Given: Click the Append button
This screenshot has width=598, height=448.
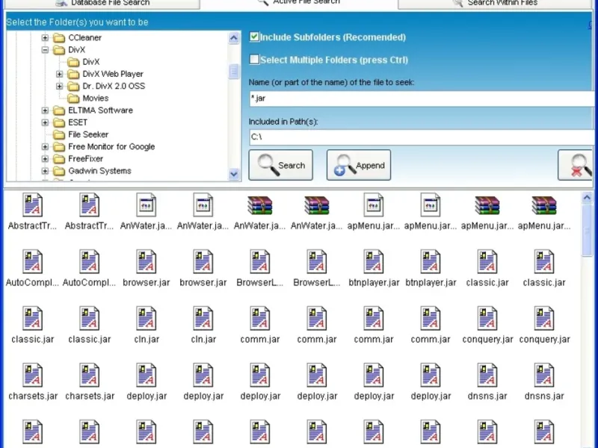Looking at the screenshot, I should [359, 165].
